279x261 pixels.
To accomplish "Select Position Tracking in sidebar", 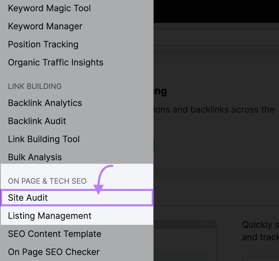I will pyautogui.click(x=43, y=44).
